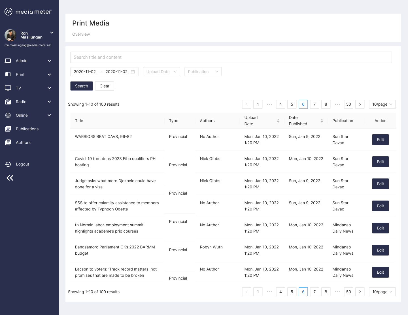This screenshot has width=408, height=315.
Task: Edit the WARRIORS BEAT CAVS article
Action: click(x=380, y=140)
